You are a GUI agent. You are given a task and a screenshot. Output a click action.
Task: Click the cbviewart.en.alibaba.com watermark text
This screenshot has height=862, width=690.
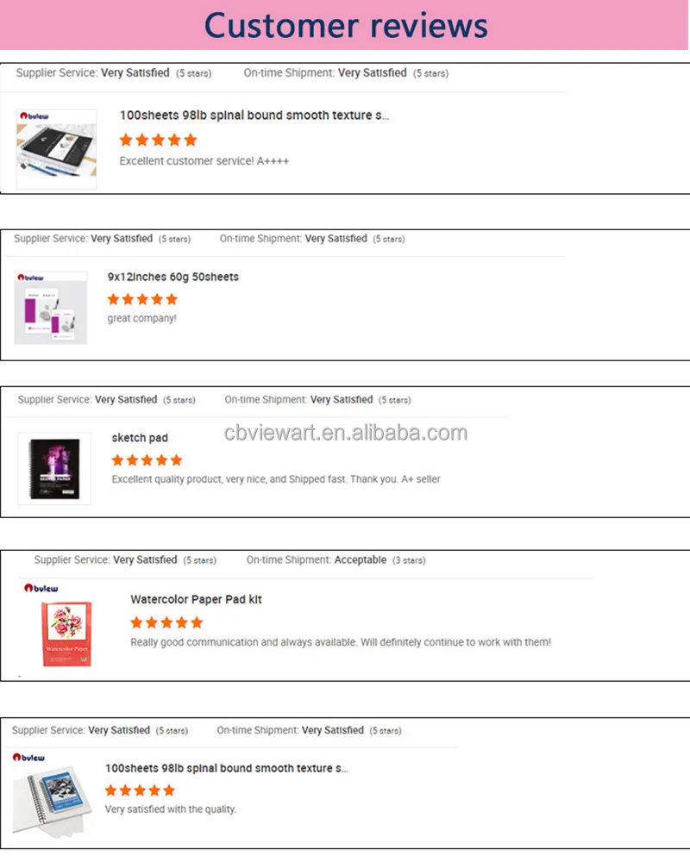pyautogui.click(x=346, y=433)
